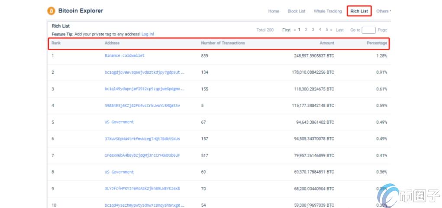Click percentage 0.59%
Image resolution: width=442 pixels, height=208 pixels.
[382, 106]
